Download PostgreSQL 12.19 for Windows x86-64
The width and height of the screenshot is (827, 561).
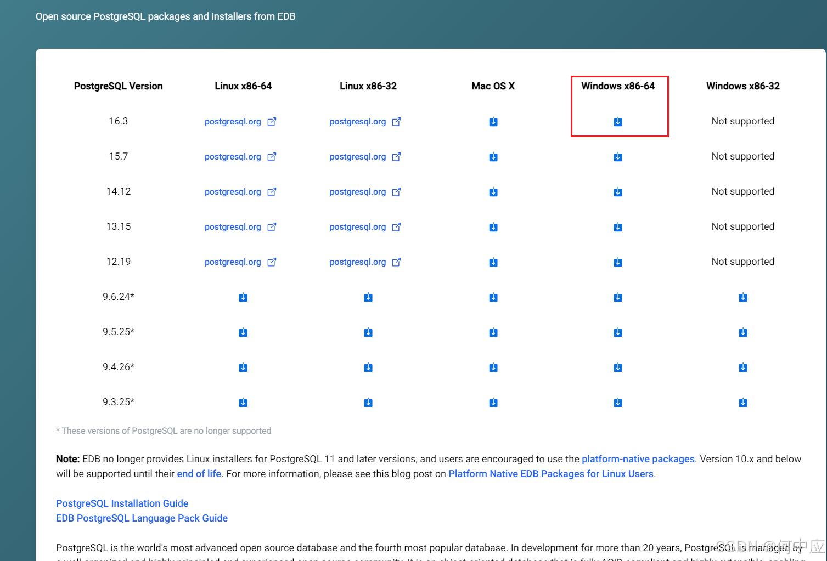(618, 262)
